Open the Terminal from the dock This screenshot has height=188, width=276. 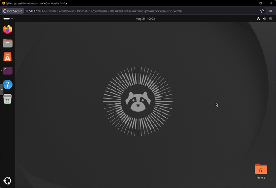7,70
